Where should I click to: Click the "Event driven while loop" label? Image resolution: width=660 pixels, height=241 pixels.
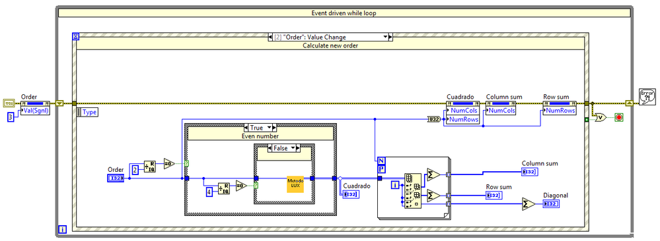pyautogui.click(x=344, y=13)
